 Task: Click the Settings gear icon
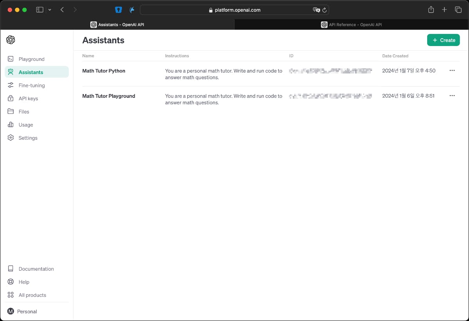tap(11, 138)
